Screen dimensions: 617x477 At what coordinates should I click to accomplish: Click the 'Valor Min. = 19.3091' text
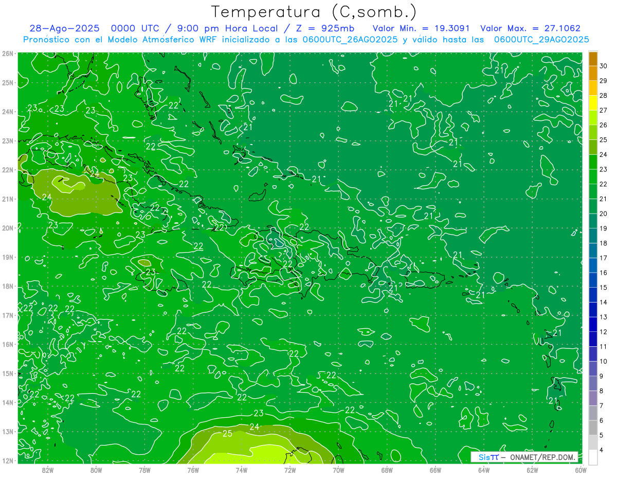tap(421, 29)
